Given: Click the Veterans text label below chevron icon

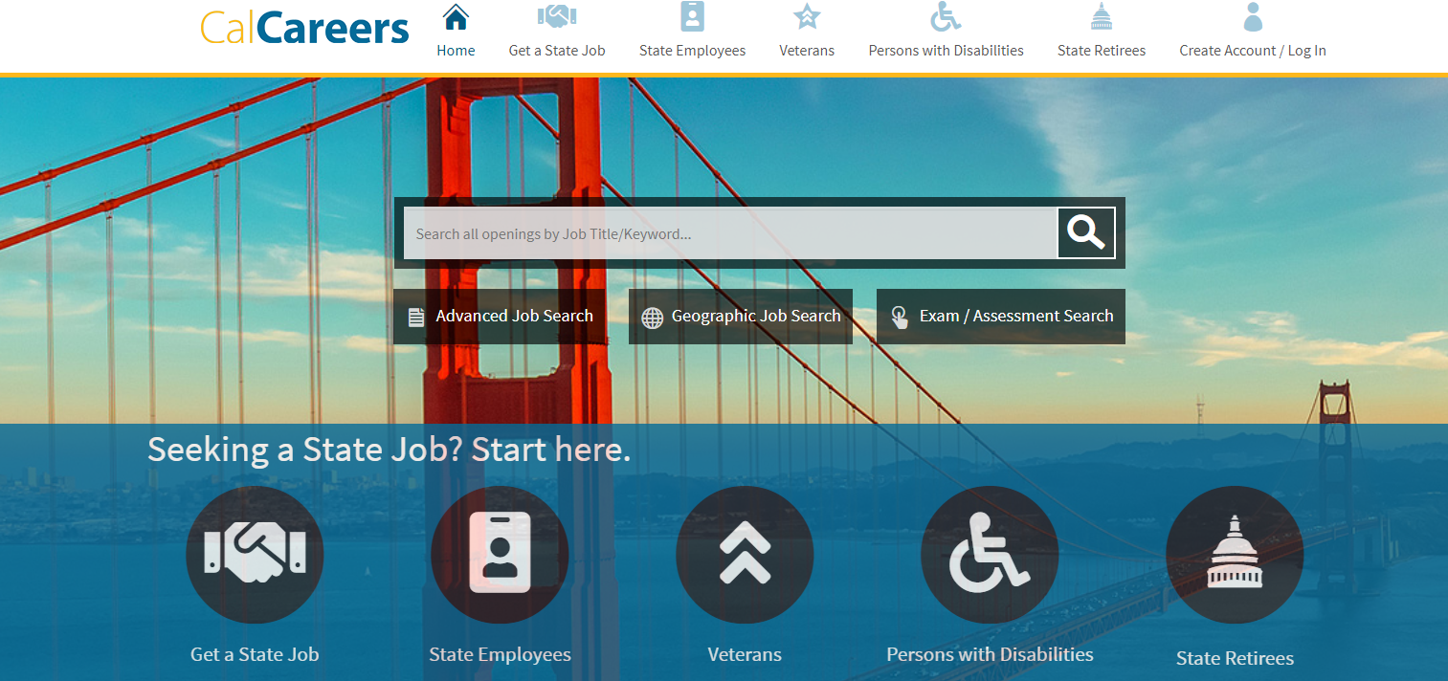Looking at the screenshot, I should [745, 654].
